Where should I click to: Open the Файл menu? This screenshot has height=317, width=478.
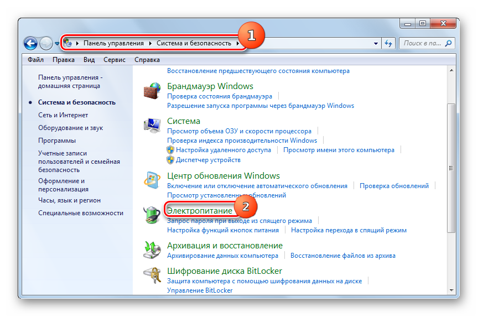[x=35, y=60]
